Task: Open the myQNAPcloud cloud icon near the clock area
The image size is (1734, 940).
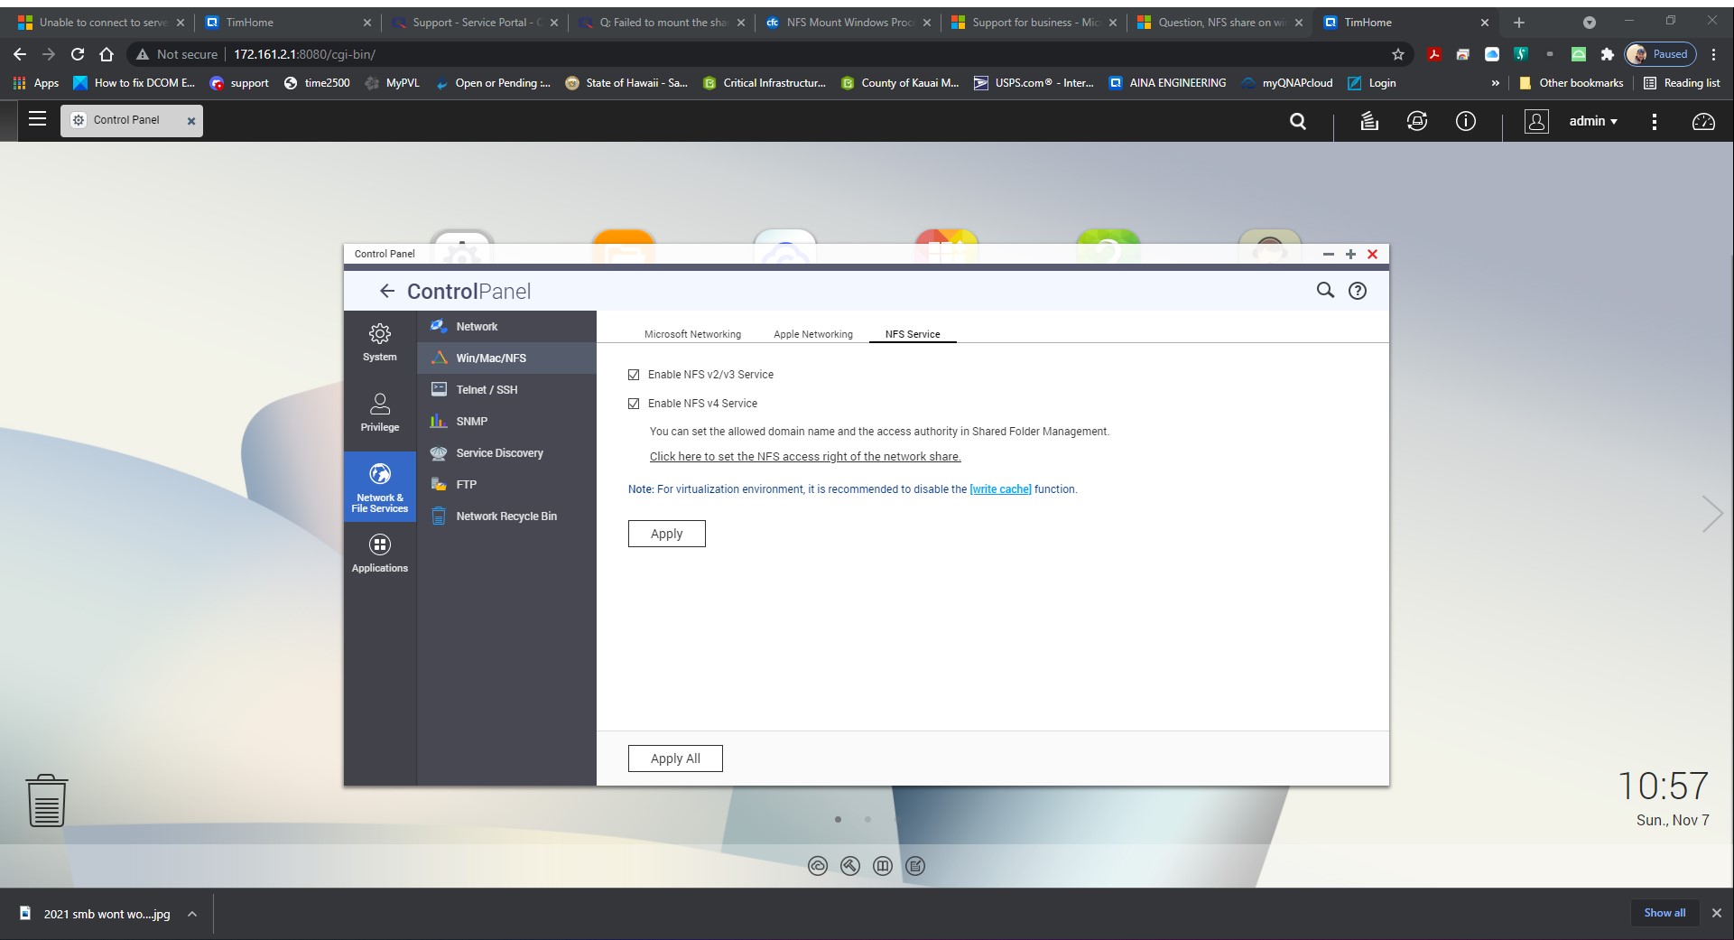Action: click(x=818, y=866)
